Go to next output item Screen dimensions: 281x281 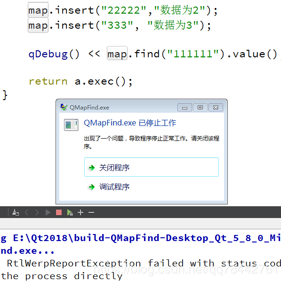pyautogui.click(x=37, y=212)
